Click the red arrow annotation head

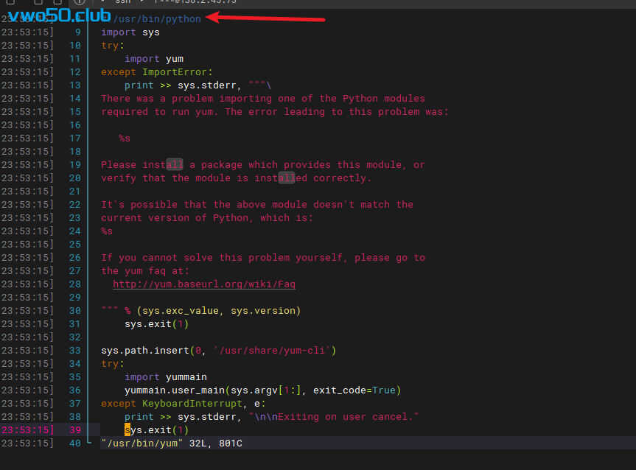coord(212,17)
